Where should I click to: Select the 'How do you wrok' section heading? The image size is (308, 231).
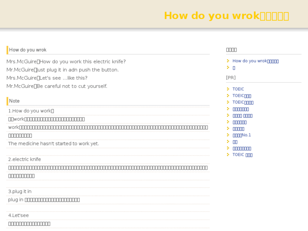tap(28, 50)
